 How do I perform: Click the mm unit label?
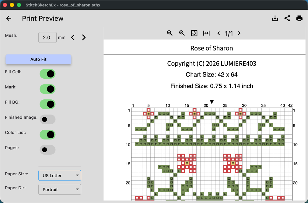click(62, 37)
